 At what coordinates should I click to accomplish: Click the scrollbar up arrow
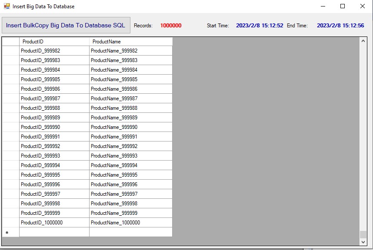point(363,41)
